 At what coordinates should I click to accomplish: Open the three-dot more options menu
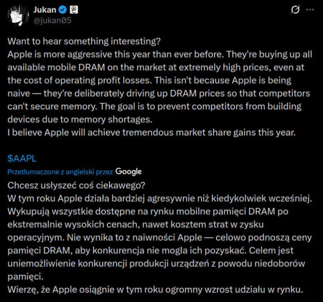310,10
